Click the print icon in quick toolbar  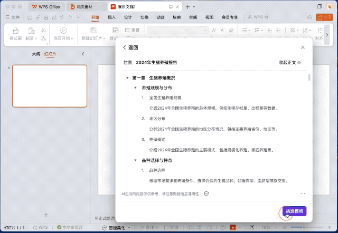point(46,17)
